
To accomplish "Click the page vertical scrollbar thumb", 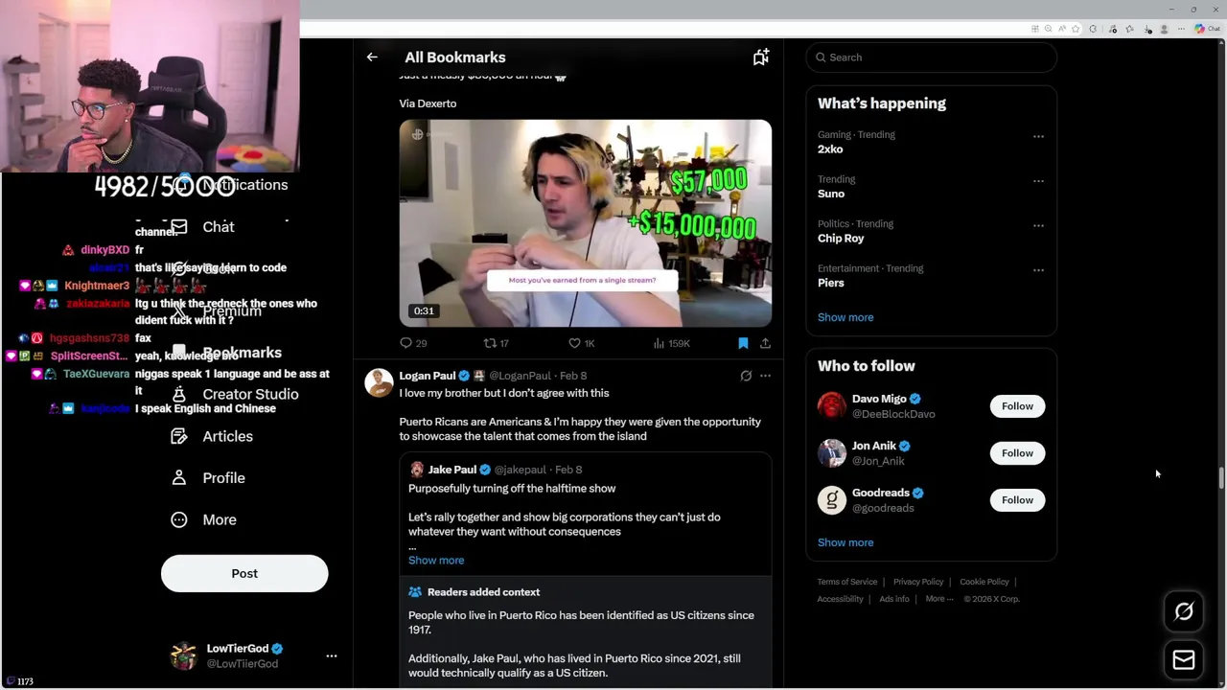I will (x=1221, y=479).
